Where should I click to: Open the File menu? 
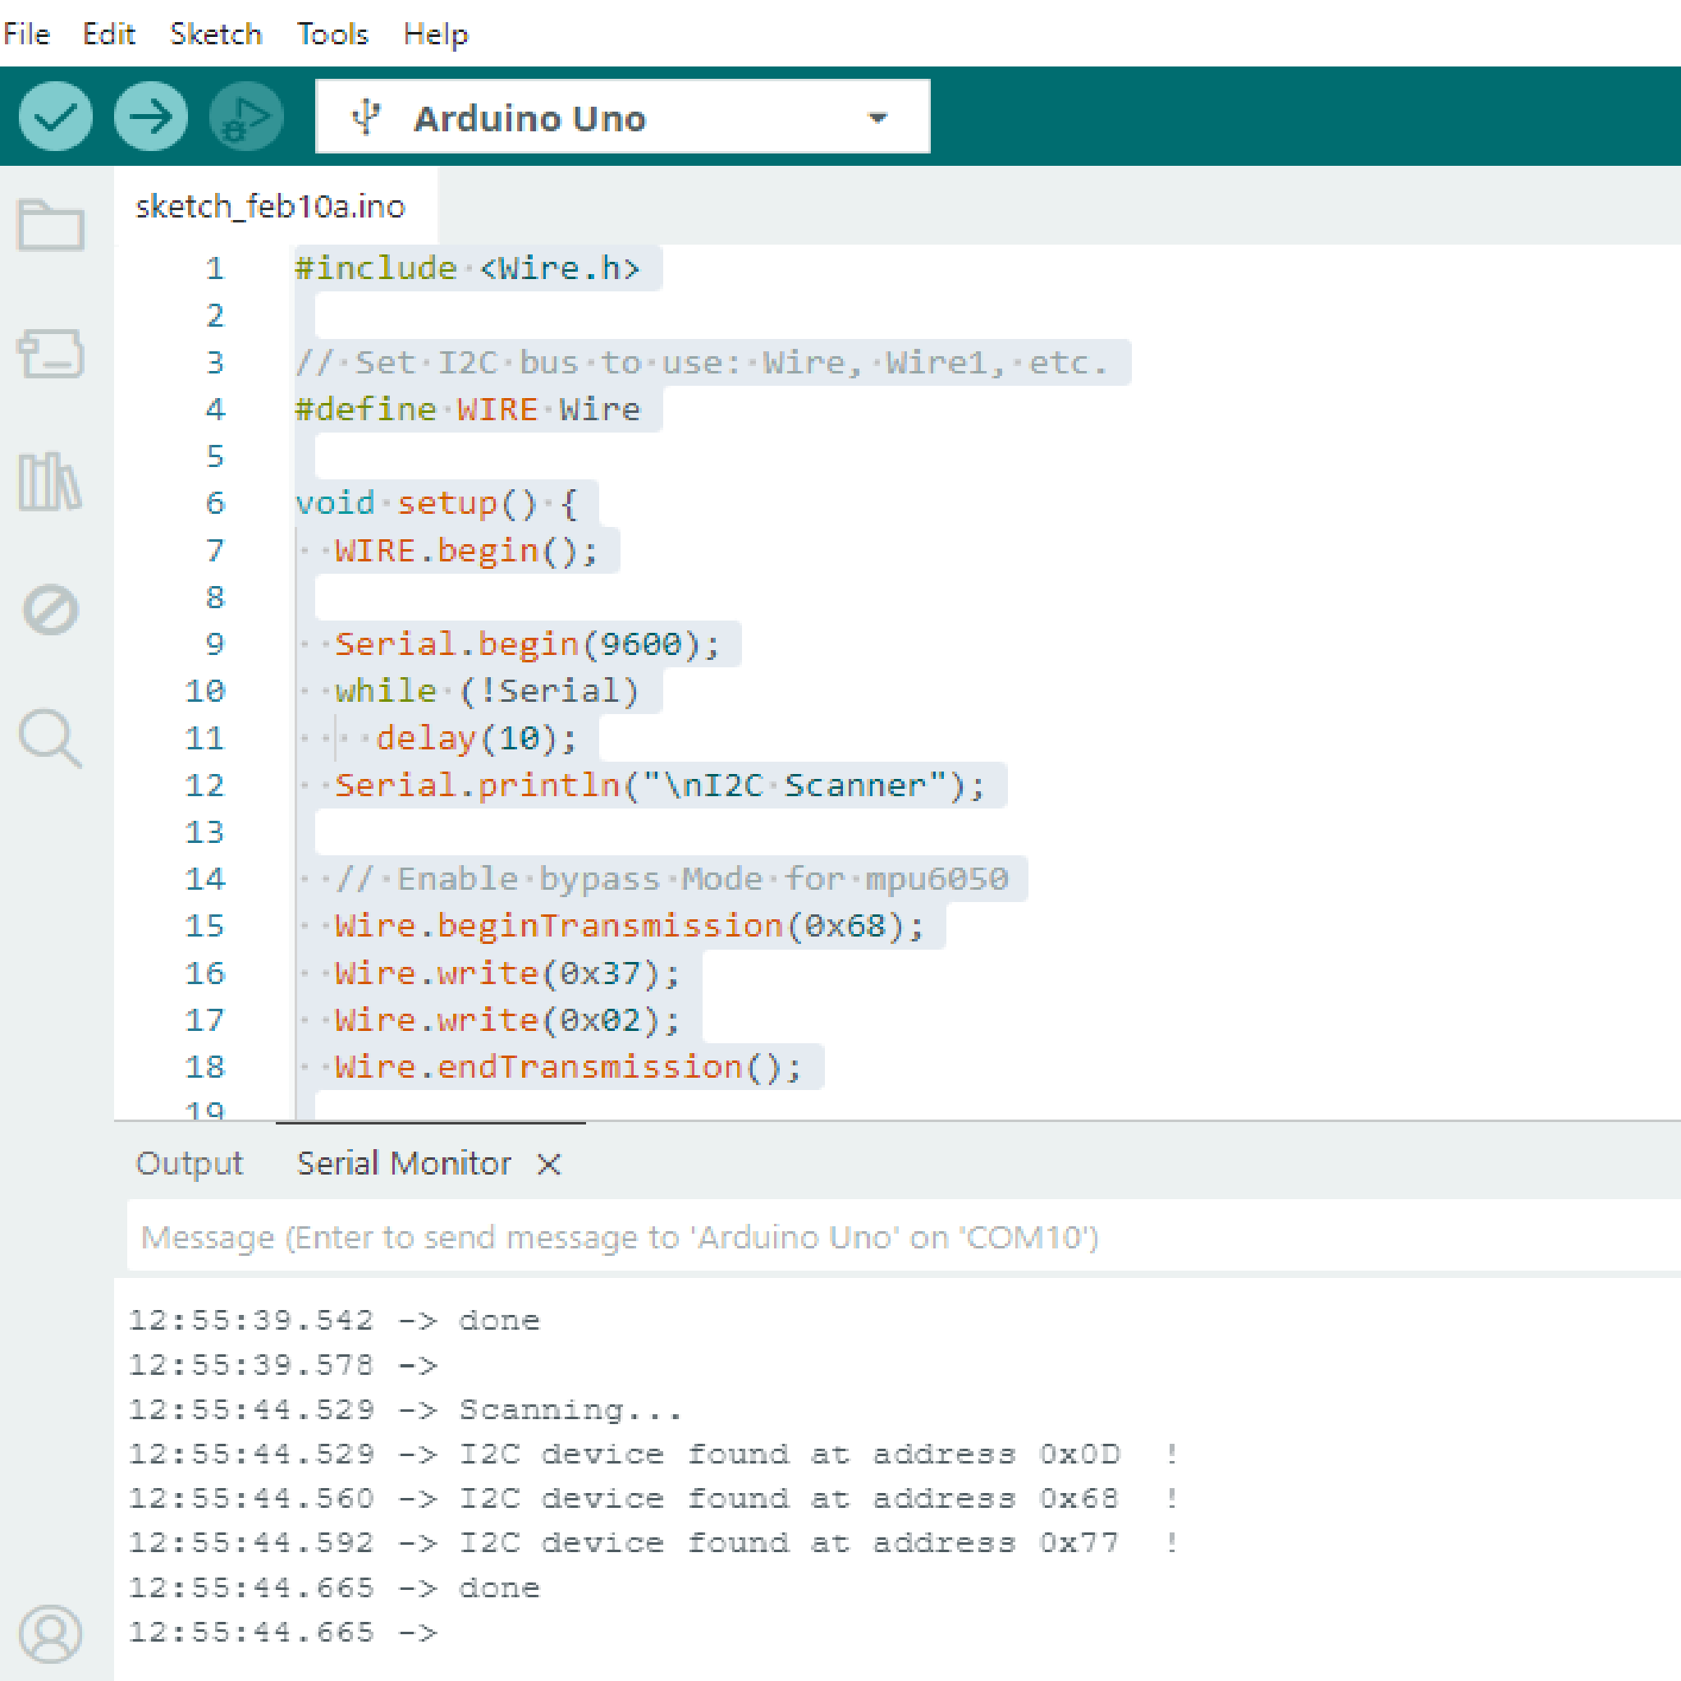point(27,34)
